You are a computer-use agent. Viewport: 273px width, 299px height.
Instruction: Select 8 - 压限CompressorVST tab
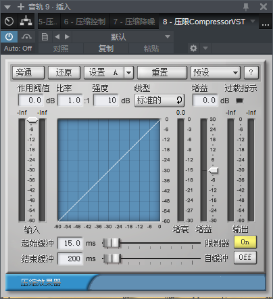[x=204, y=22]
